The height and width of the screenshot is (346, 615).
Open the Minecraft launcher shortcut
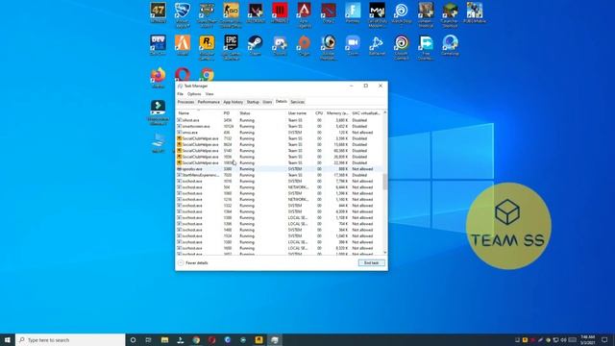coord(450,15)
